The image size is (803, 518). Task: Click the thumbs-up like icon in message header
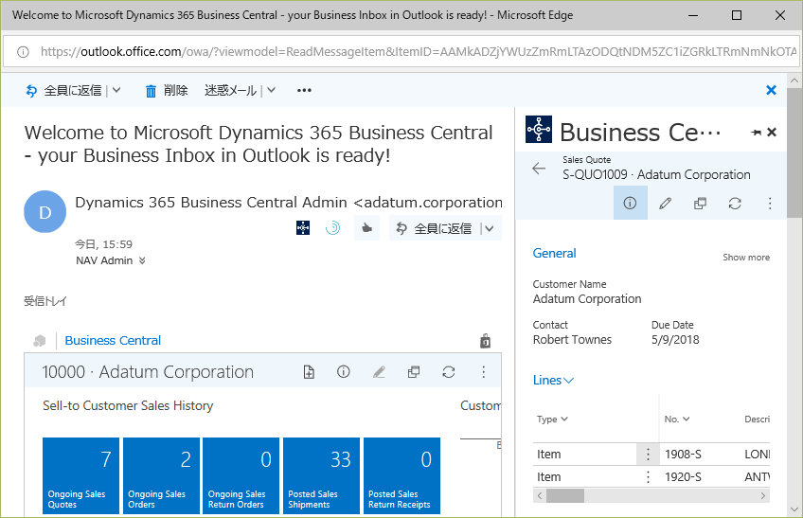click(x=367, y=228)
